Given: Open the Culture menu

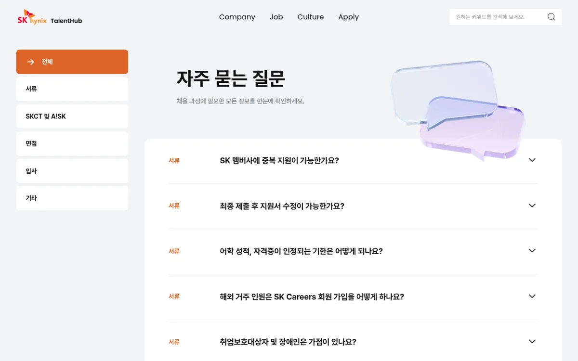Looking at the screenshot, I should pos(311,17).
